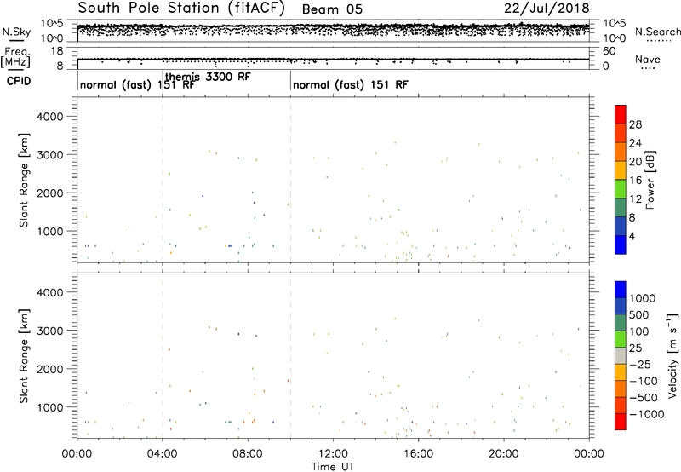681x472 pixels.
Task: Pick the 8–12 dB teal Power swatch
Action: [x=621, y=207]
